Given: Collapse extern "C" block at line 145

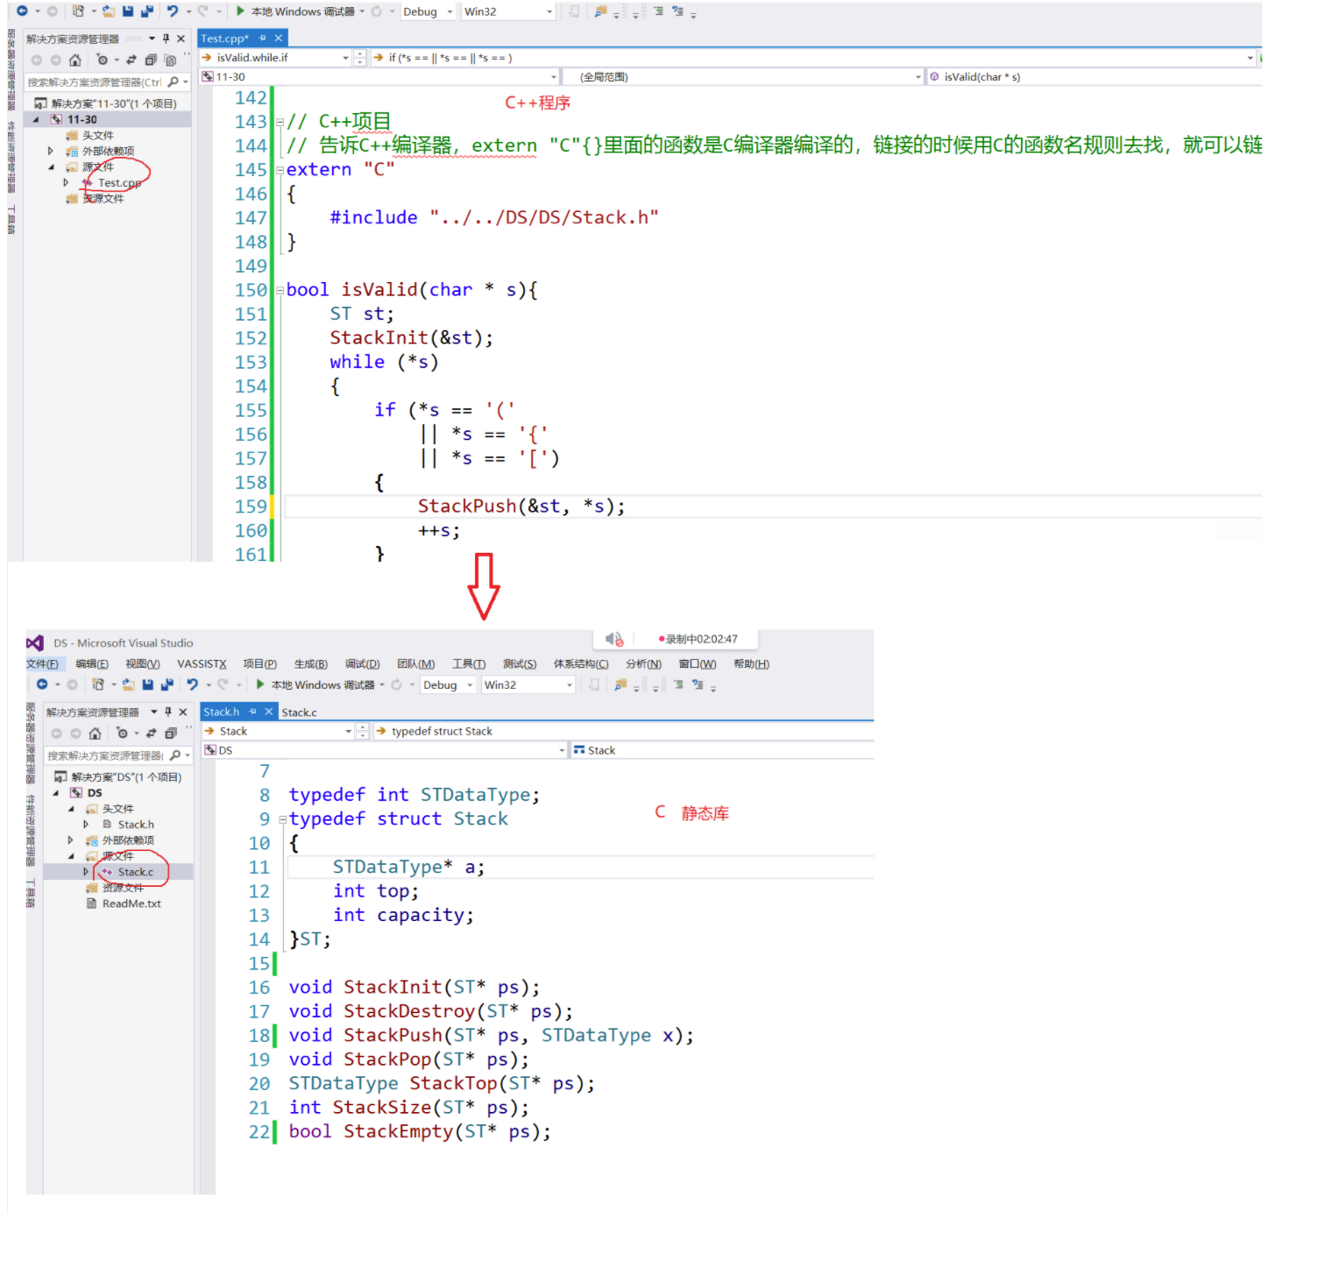Looking at the screenshot, I should tap(280, 170).
